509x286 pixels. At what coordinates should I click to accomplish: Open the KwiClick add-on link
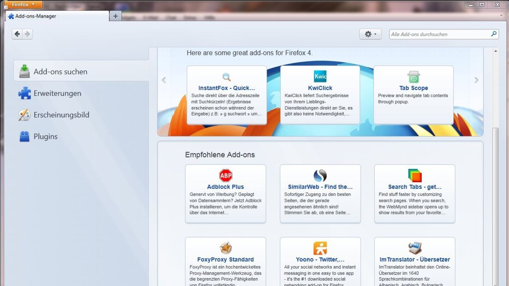coord(320,88)
